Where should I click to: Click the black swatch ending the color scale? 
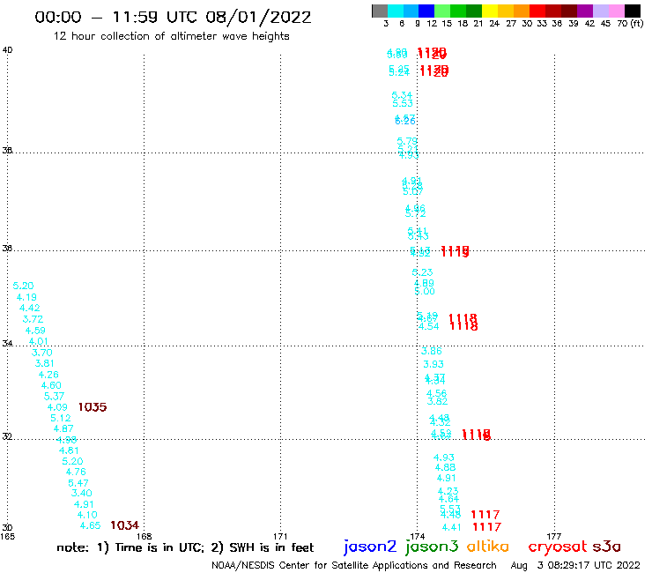tap(633, 11)
